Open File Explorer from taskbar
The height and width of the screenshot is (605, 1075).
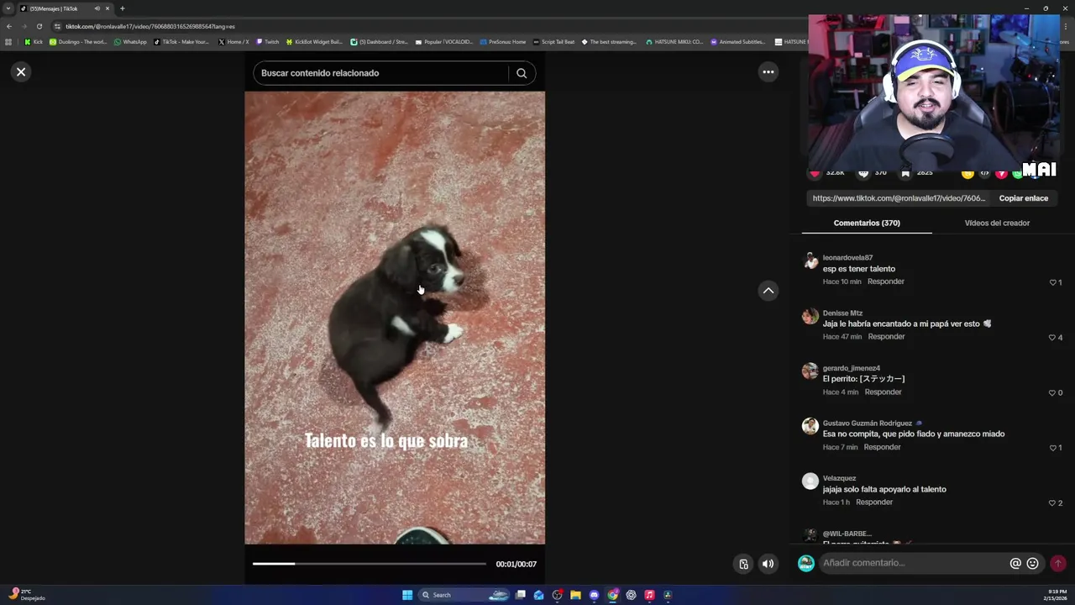575,595
